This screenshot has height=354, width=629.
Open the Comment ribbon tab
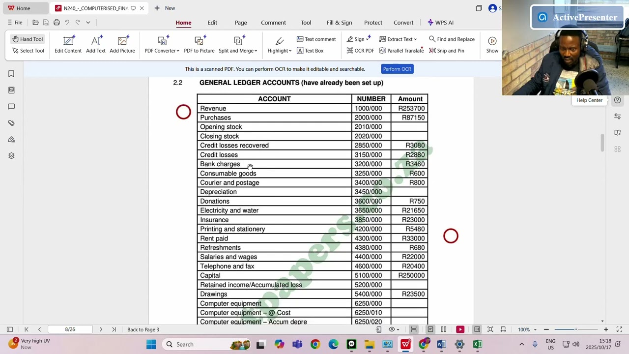tap(273, 23)
